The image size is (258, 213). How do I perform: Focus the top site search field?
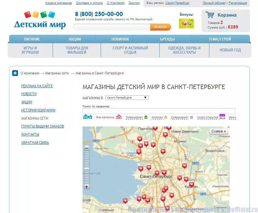click(x=112, y=27)
